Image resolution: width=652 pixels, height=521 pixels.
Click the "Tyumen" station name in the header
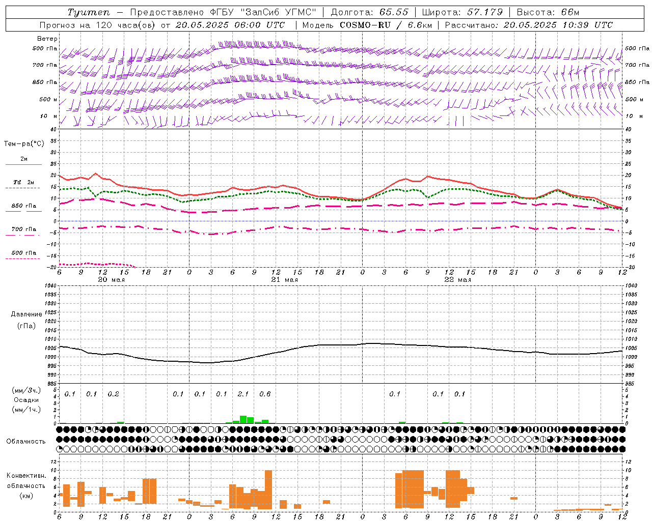[x=89, y=12]
